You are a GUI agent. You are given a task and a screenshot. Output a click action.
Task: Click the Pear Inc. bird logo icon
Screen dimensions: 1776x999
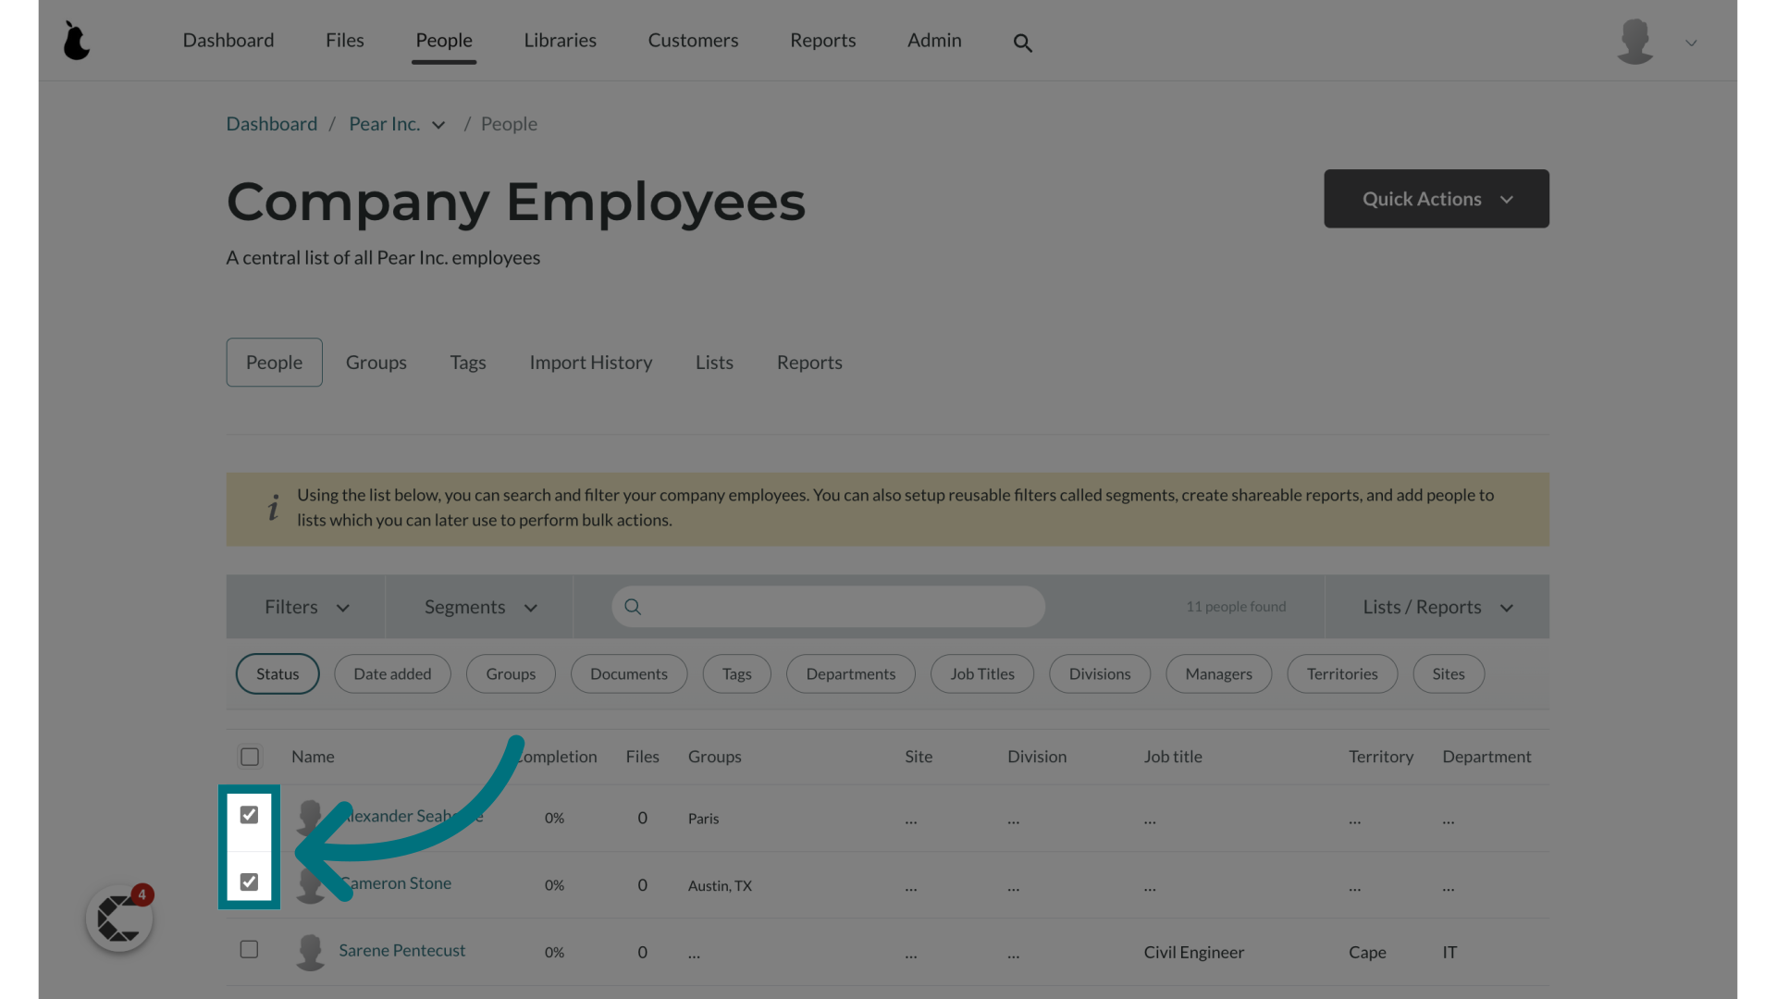[x=76, y=41]
